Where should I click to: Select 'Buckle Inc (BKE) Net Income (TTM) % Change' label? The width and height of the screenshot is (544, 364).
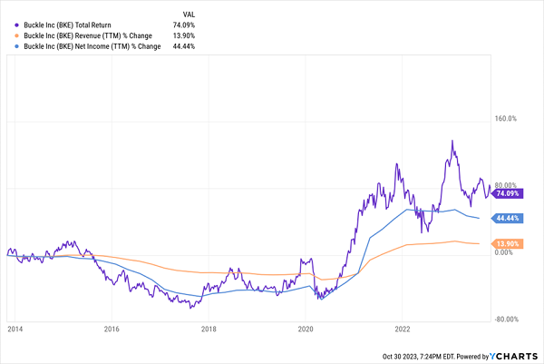tap(92, 46)
